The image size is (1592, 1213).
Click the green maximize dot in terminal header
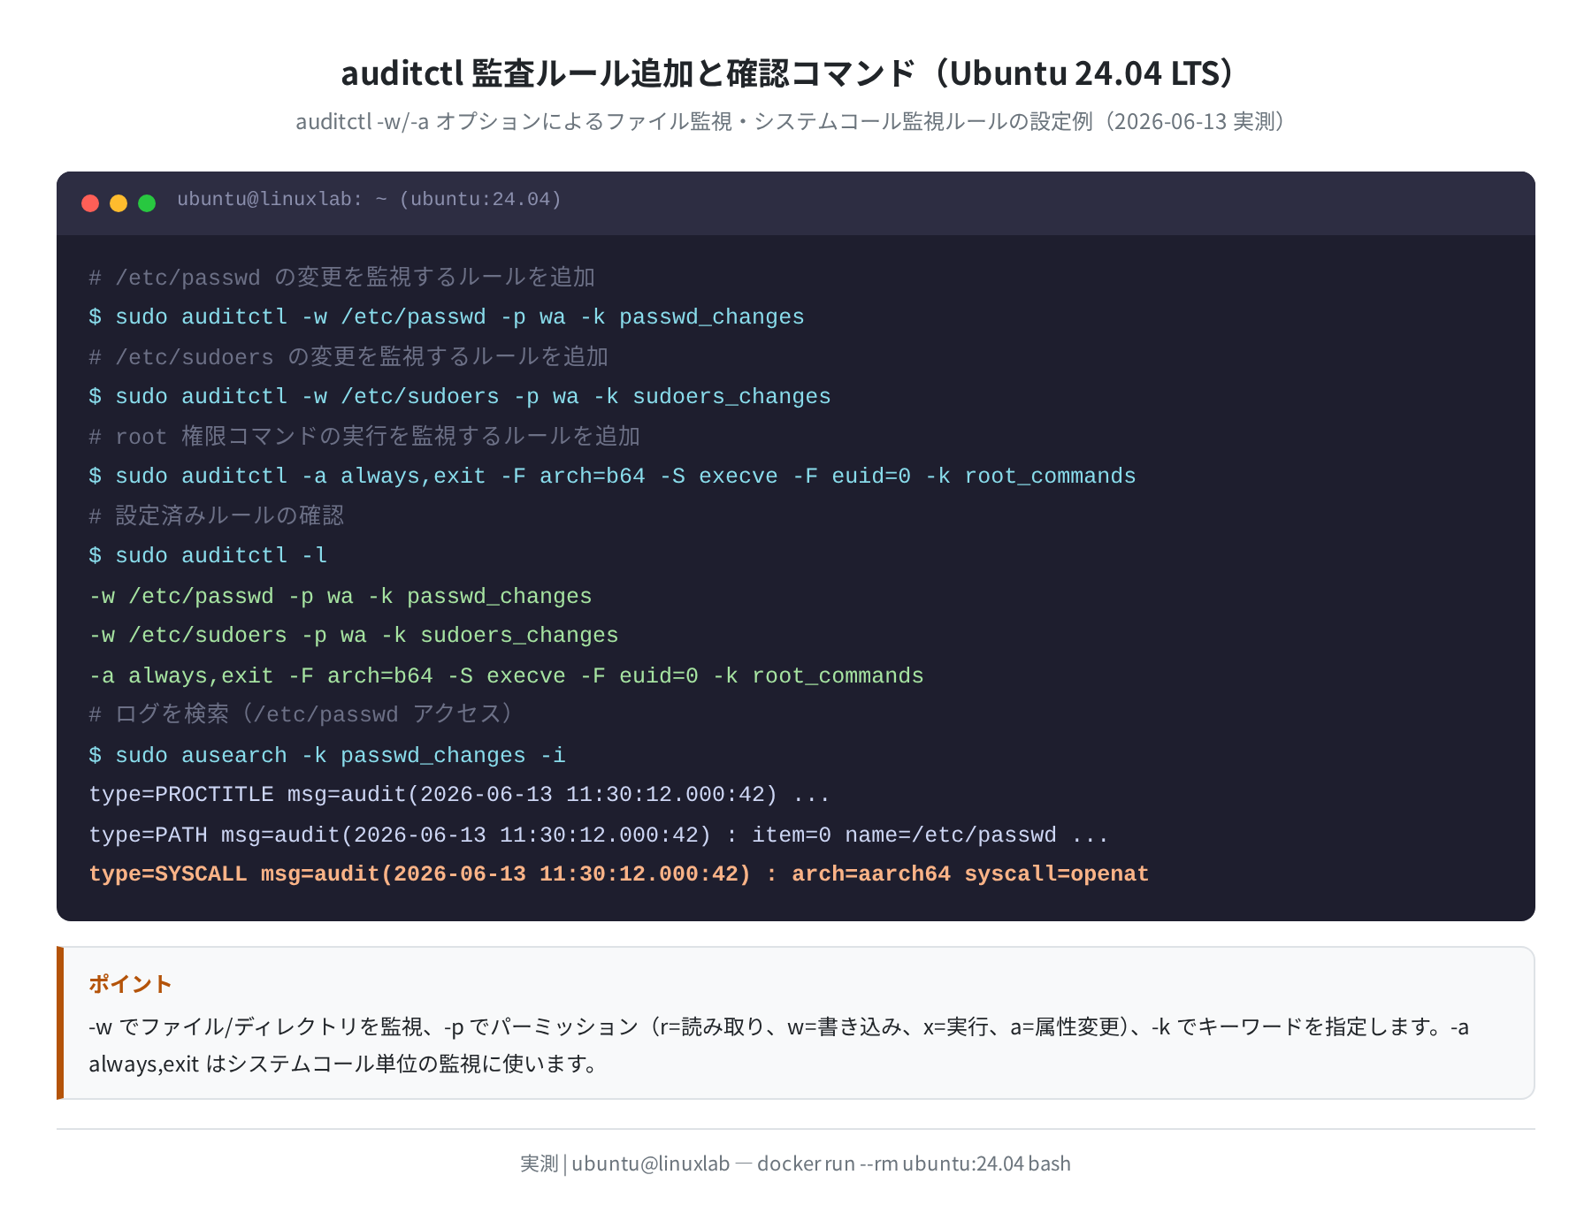coord(147,203)
